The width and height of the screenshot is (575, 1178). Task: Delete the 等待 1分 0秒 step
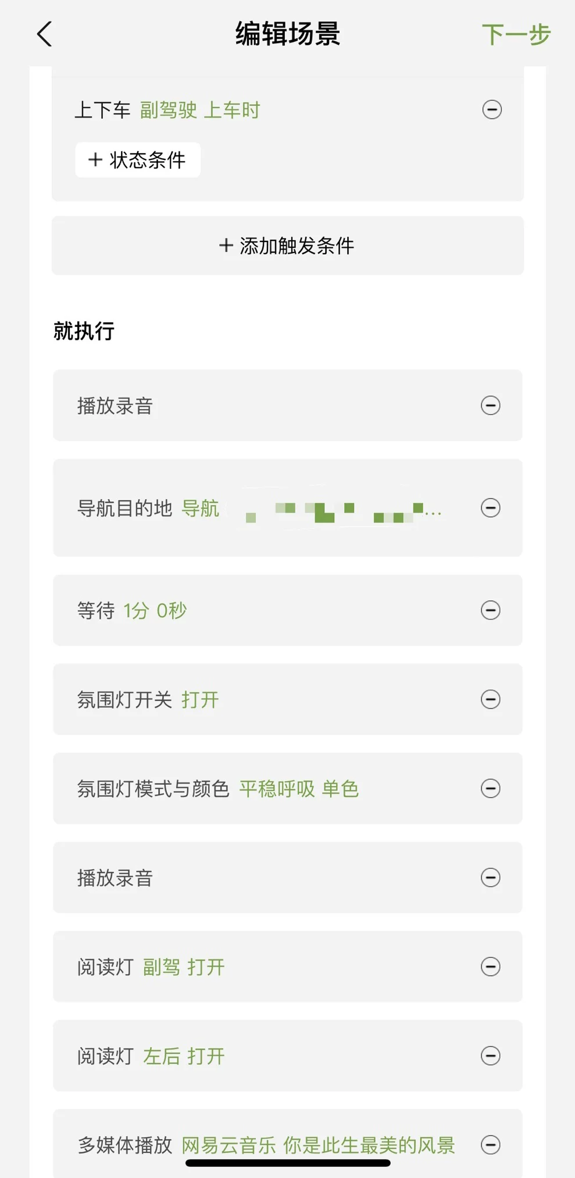(x=490, y=610)
